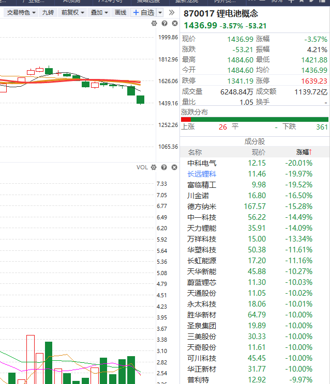
Task: Select 长远锂科 stock link
Action: [x=202, y=174]
